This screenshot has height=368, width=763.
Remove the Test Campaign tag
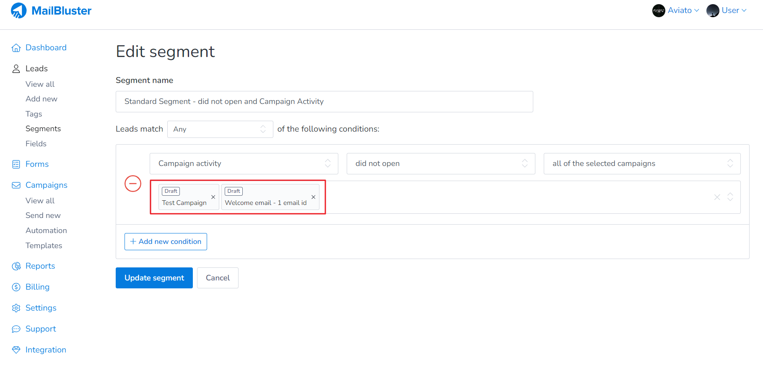[x=213, y=197]
